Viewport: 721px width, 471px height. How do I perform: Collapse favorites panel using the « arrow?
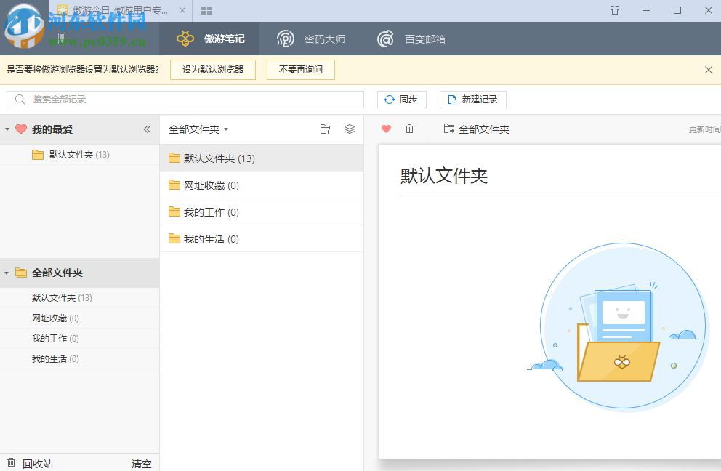[146, 129]
